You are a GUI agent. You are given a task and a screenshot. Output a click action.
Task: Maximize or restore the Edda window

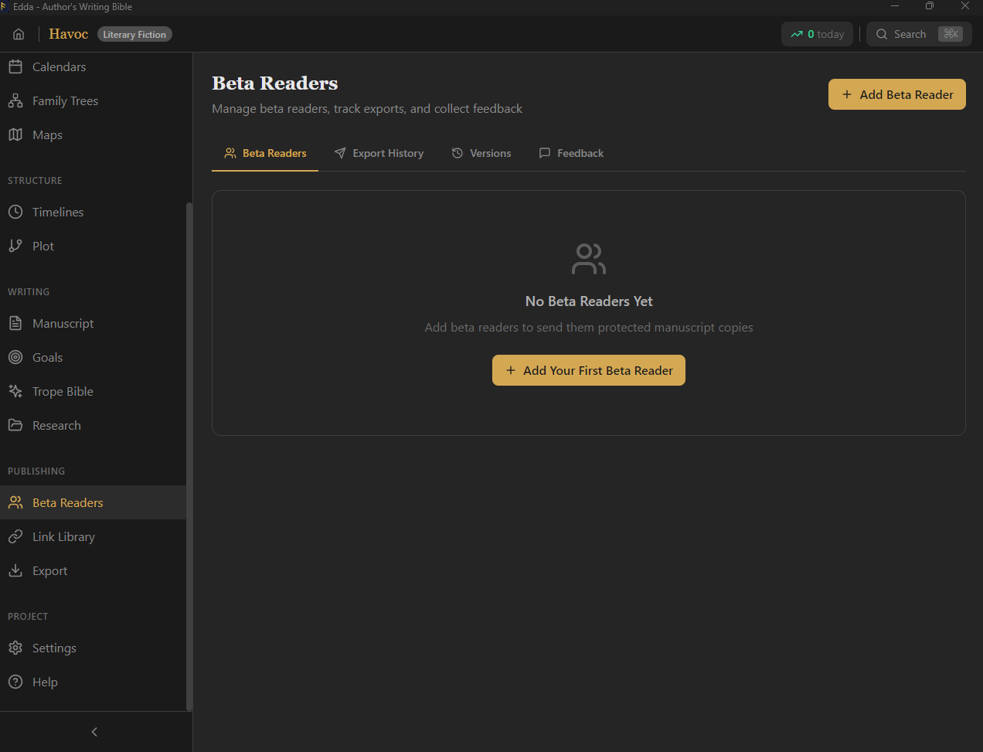(x=930, y=6)
